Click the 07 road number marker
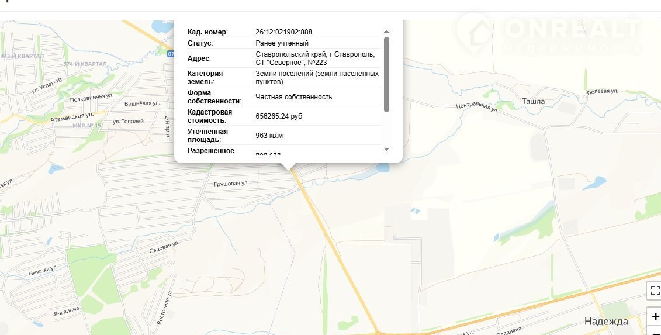 point(171,54)
